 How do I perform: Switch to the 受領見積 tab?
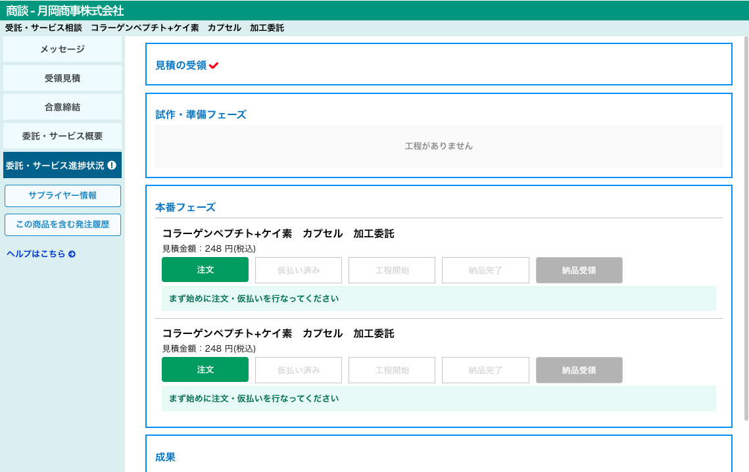(x=62, y=78)
